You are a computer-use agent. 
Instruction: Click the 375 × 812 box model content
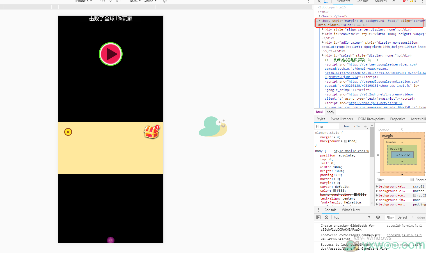[402, 155]
